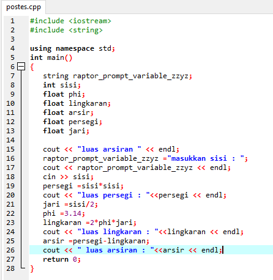The image size is (273, 280).
Task: Click the 'arsir =persegi-lingkaran;' line
Action: [96, 241]
